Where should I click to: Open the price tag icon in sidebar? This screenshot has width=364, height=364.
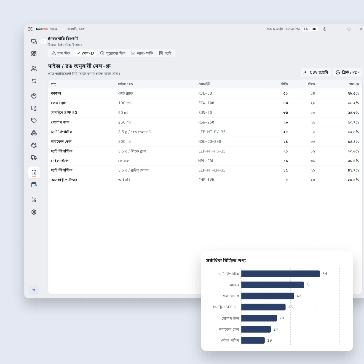tap(34, 121)
